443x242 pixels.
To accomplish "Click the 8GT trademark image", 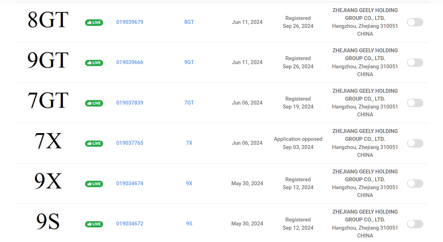I will coord(48,20).
